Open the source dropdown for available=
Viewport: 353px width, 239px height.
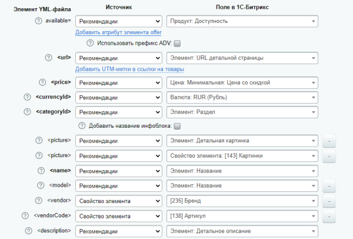click(x=119, y=21)
